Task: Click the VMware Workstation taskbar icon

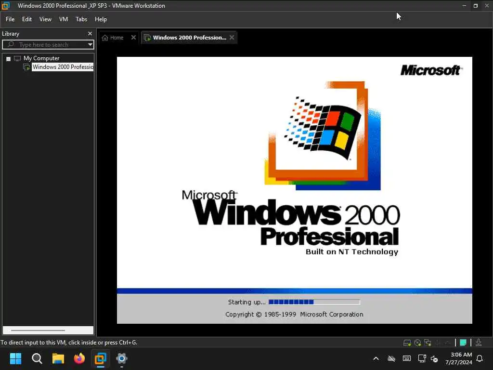Action: pos(101,358)
